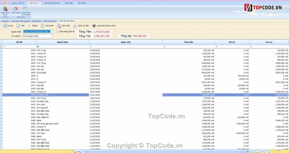Switch to the Trang chủ document tab
This screenshot has height=153, width=289.
click(5, 21)
